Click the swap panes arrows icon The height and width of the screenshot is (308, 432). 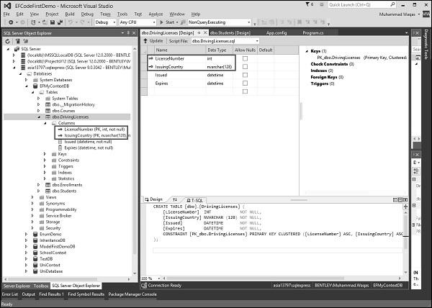click(175, 199)
